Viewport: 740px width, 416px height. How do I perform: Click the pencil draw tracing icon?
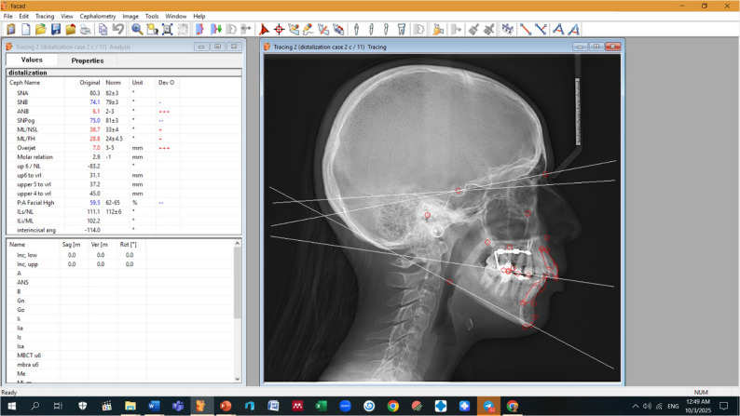click(x=308, y=29)
